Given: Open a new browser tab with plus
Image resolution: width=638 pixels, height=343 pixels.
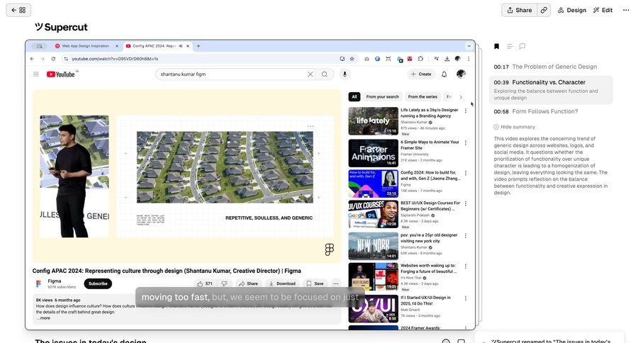Looking at the screenshot, I should coord(198,46).
